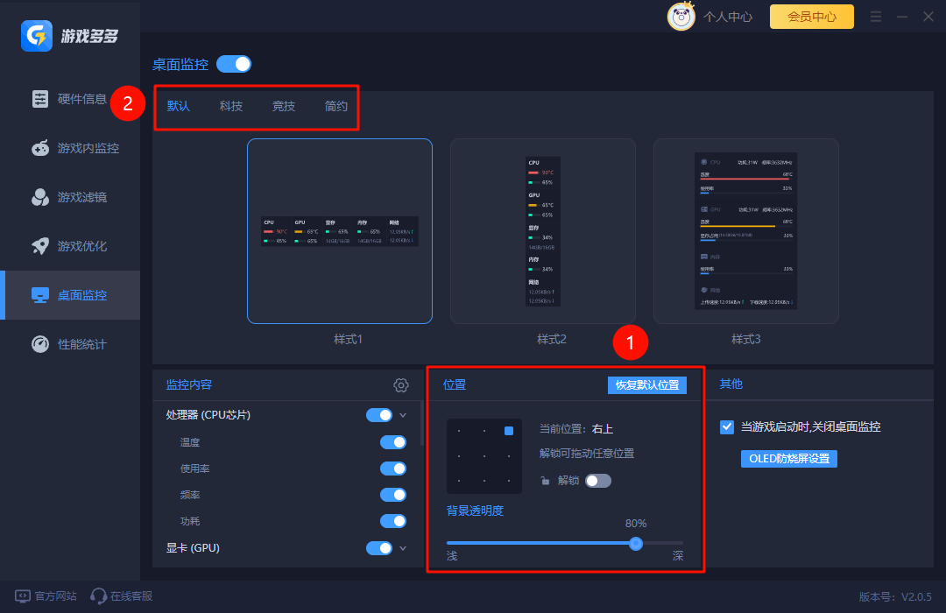Turn off the 温度 temperature toggle
946x613 pixels.
(393, 442)
